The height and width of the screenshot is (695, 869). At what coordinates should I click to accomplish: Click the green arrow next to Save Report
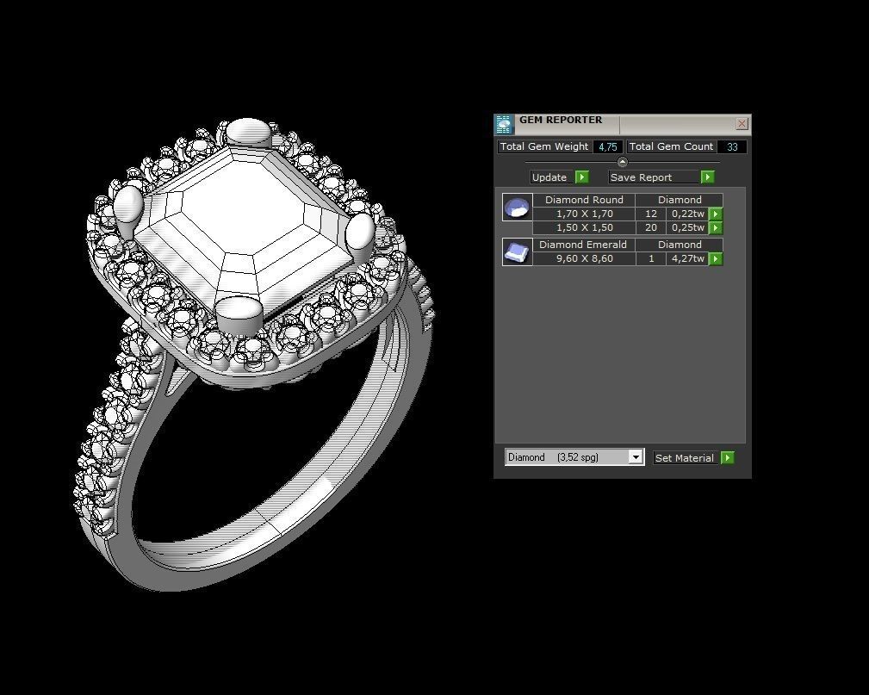(x=708, y=177)
